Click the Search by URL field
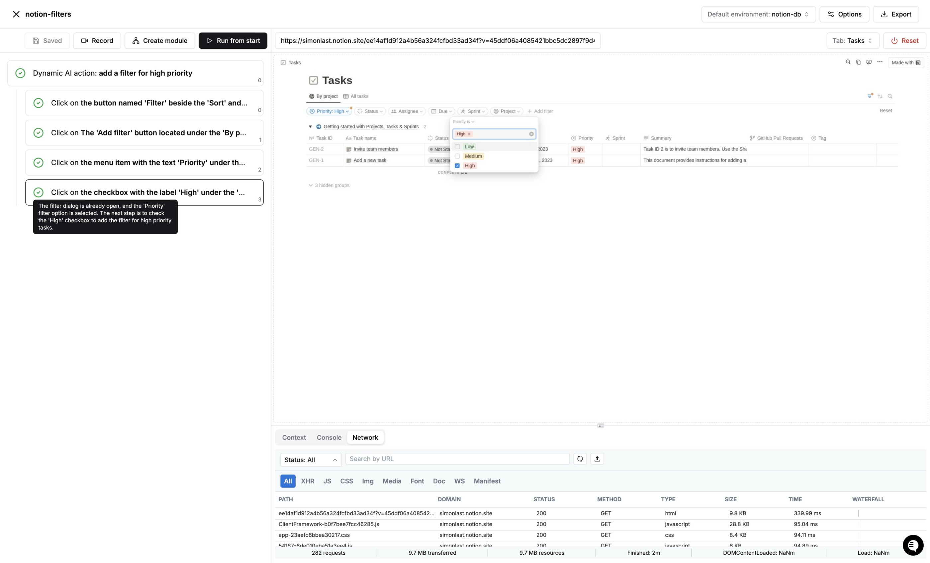The width and height of the screenshot is (930, 563). click(457, 459)
